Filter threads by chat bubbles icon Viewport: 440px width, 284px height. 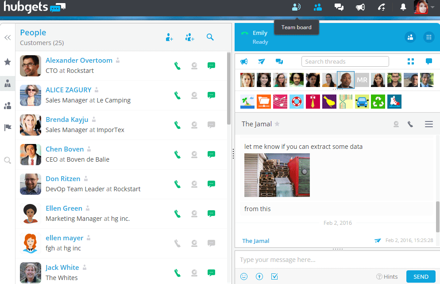point(279,61)
